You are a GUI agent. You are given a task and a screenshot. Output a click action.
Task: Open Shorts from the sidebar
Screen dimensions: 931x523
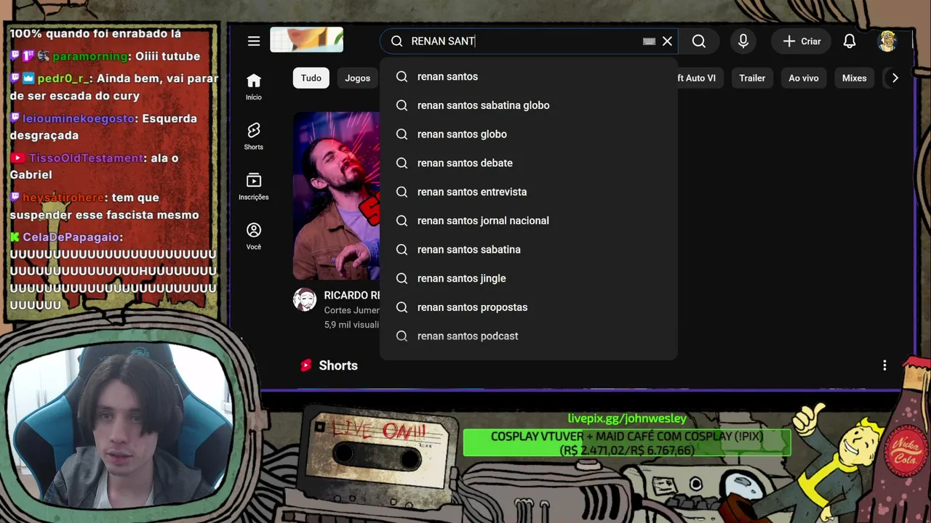coord(254,136)
